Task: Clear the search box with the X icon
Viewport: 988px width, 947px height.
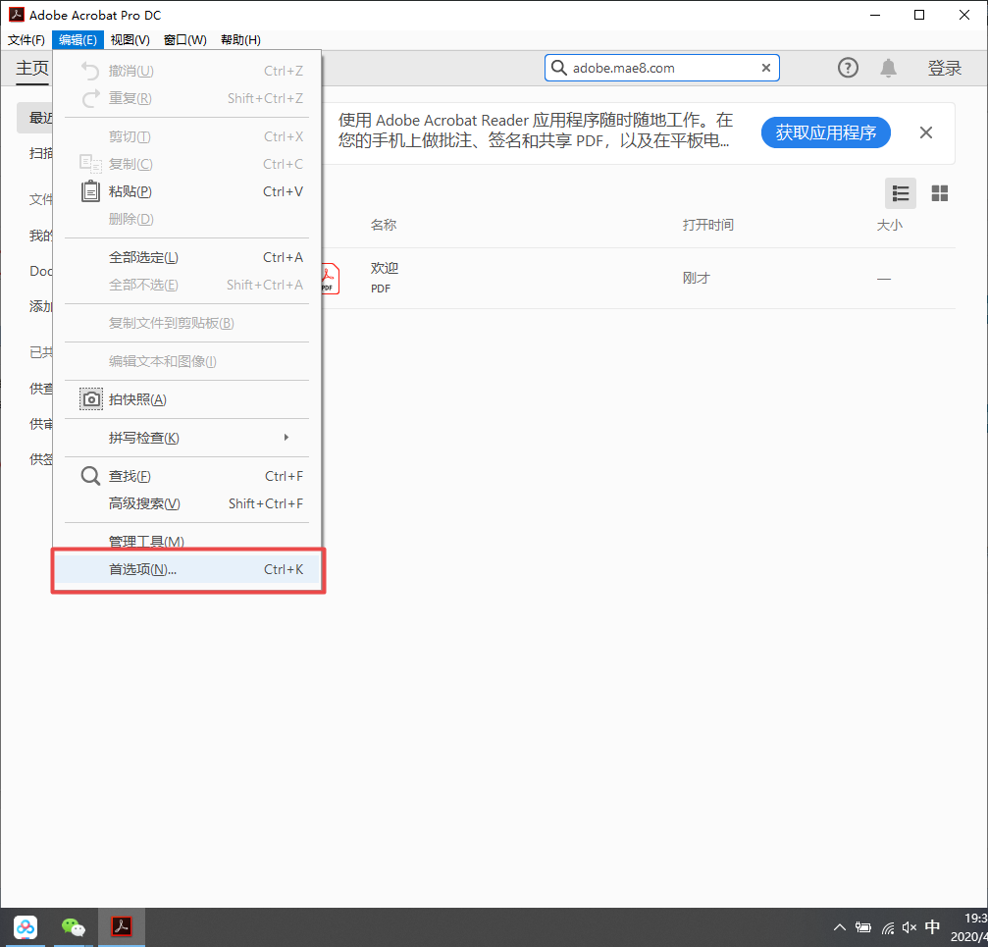Action: pos(765,68)
